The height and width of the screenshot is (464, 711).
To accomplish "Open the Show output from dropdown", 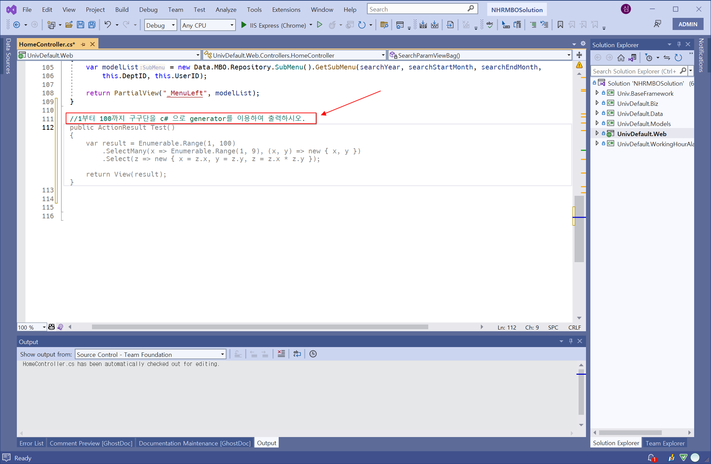I will (150, 354).
